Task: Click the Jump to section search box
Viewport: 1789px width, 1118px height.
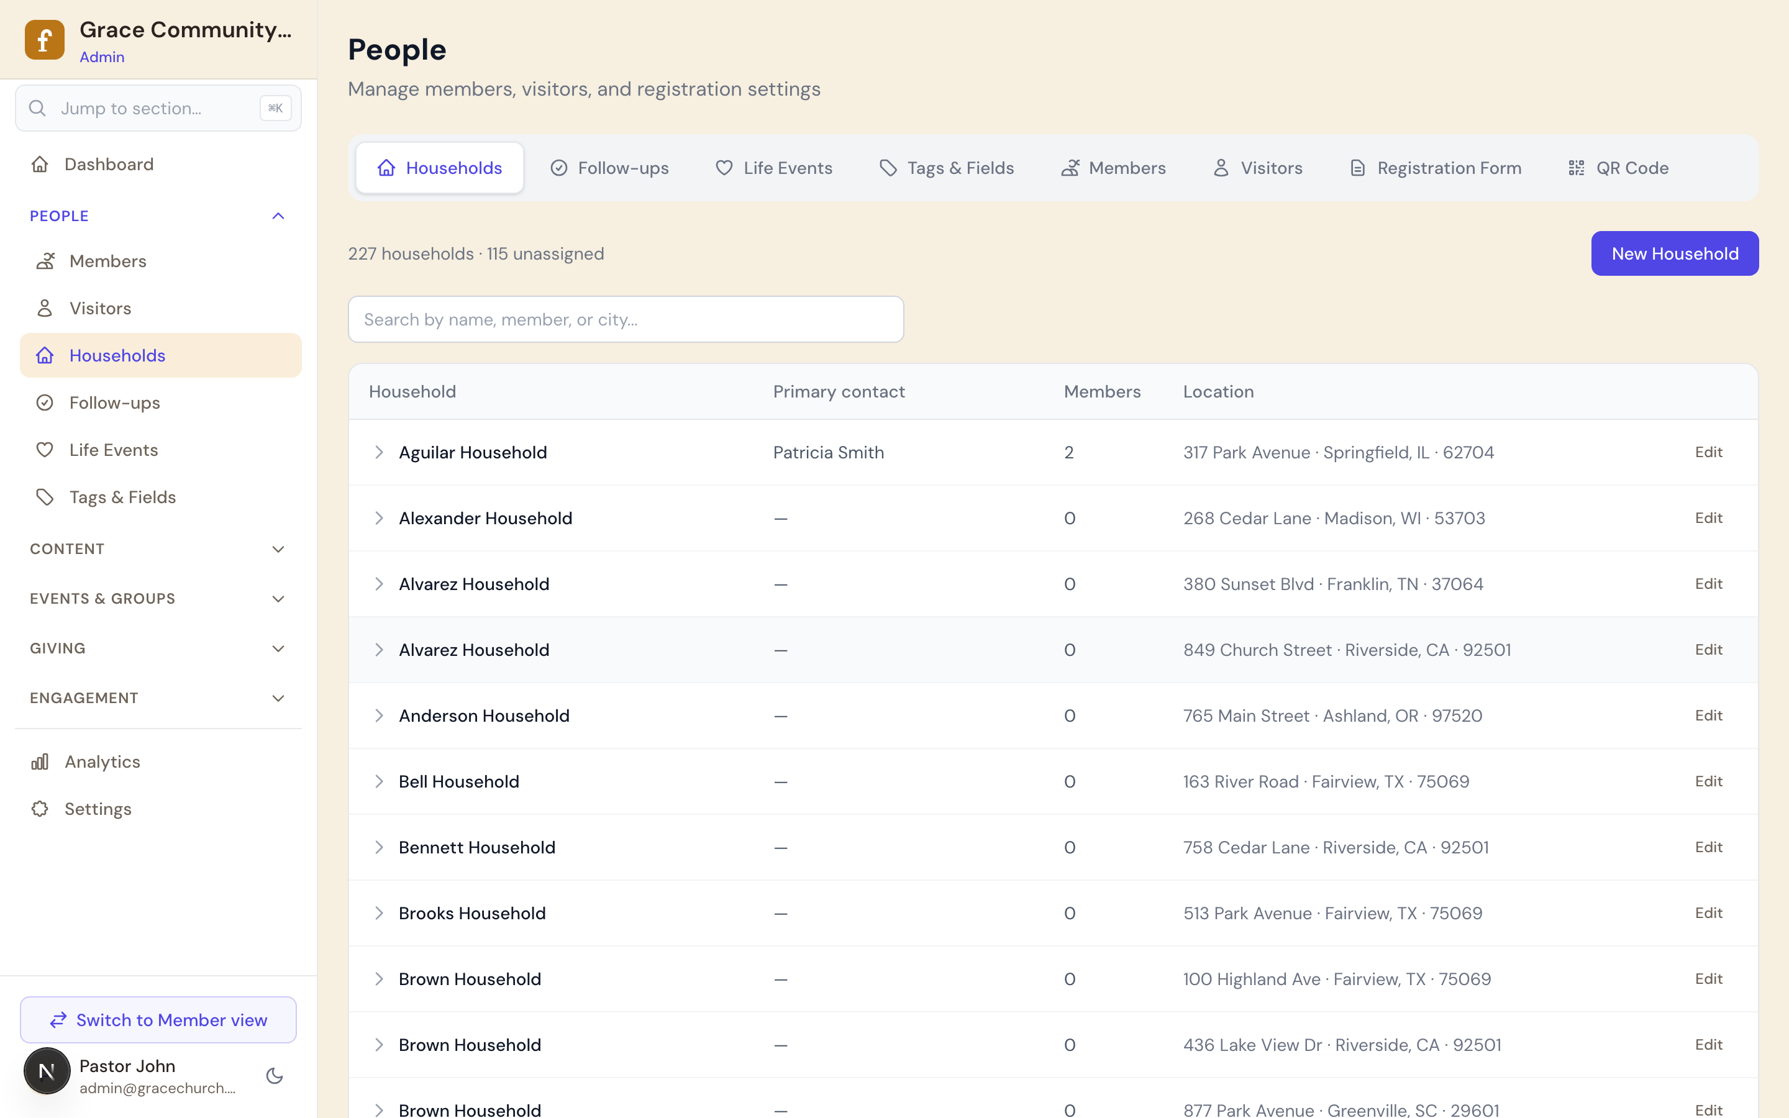Action: coord(158,108)
